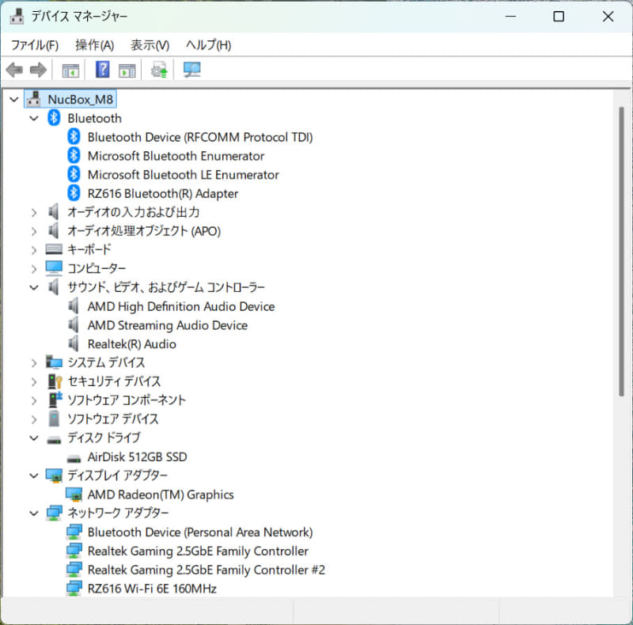Click the scan for hardware changes toolbar icon

189,70
